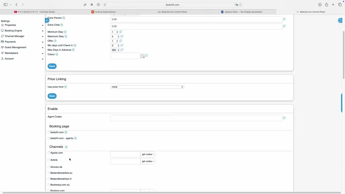Click copy icon beside Extra Person field
345x194 pixels.
(x=284, y=19)
